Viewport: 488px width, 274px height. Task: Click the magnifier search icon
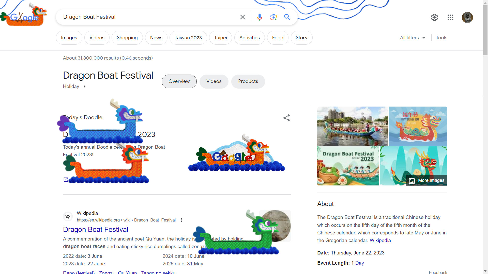(x=287, y=17)
